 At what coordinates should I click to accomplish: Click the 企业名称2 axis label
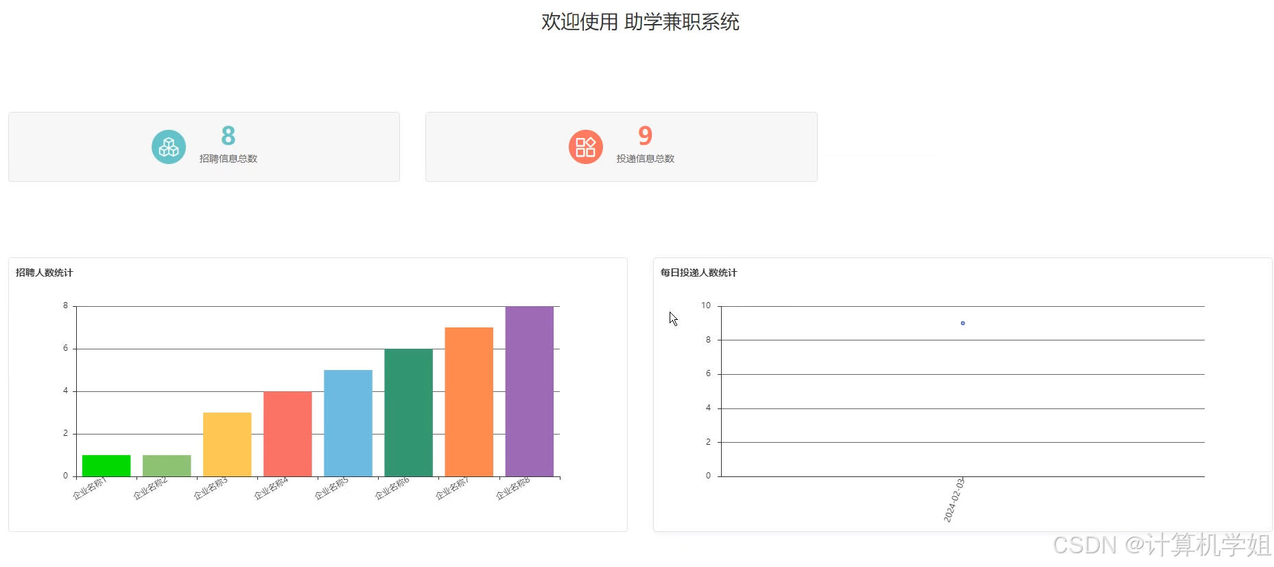point(150,489)
